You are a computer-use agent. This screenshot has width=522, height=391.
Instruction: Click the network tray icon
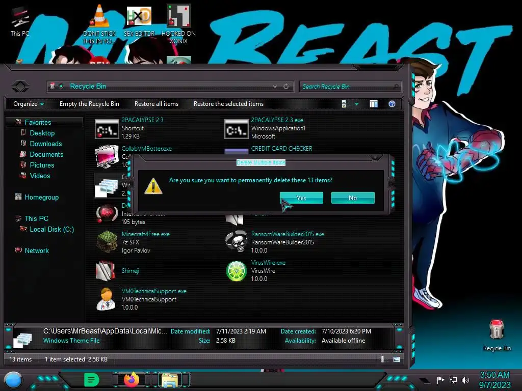(x=453, y=380)
